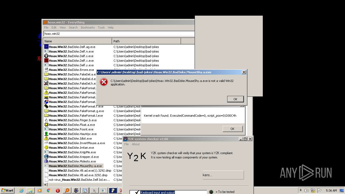Select the Hoax.Win32.BadJoke.FakeFormat.l.exe filename
345x194 pixels.
pos(76,116)
